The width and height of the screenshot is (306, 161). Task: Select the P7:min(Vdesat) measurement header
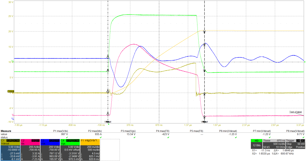[262, 131]
